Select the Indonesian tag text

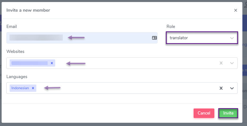[20, 88]
